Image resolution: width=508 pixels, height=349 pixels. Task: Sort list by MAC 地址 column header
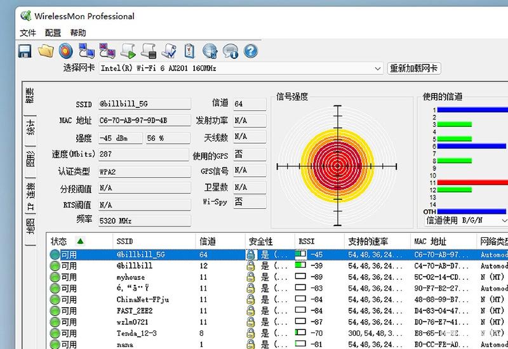click(443, 241)
